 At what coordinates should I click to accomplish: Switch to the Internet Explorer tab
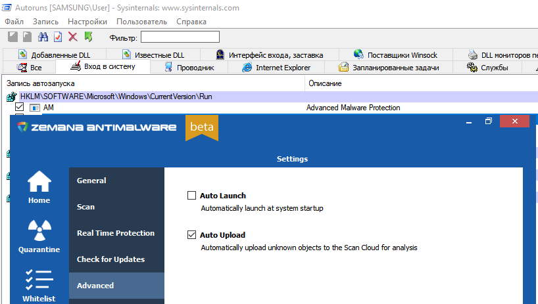276,68
